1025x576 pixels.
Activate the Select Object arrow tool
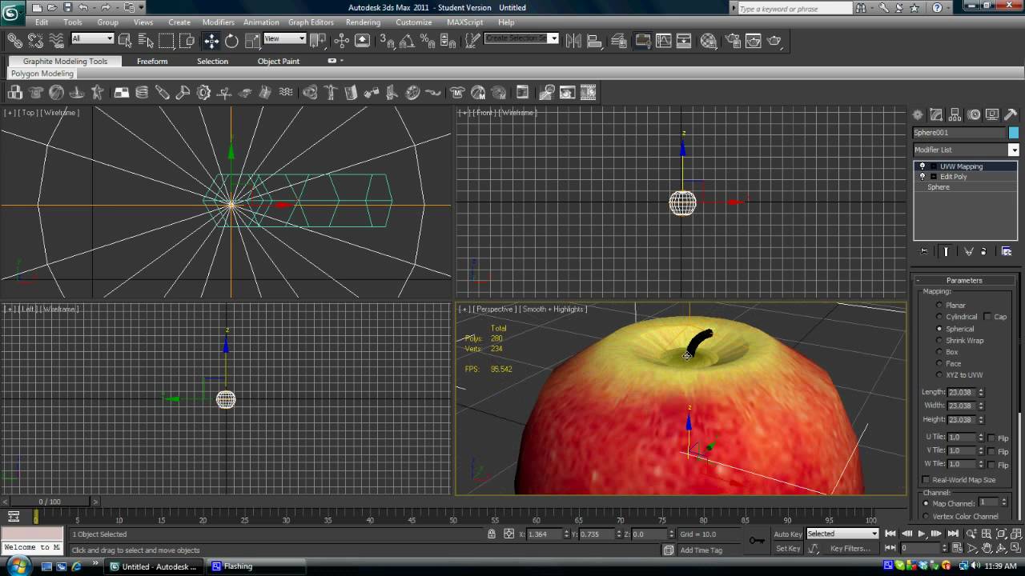pyautogui.click(x=125, y=41)
